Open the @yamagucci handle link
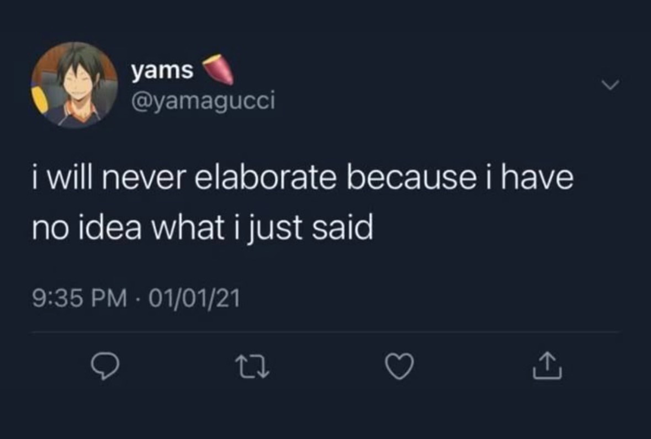Viewport: 651px width, 439px height. (202, 101)
